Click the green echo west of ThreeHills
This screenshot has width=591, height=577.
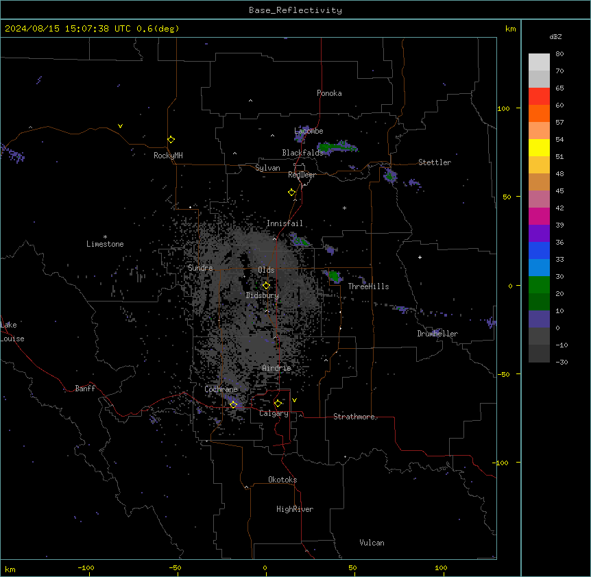334,276
